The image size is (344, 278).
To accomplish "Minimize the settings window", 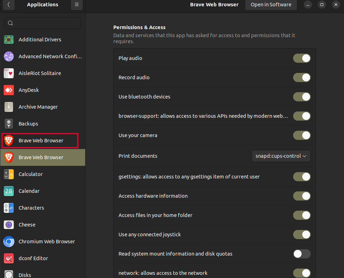I will [308, 5].
